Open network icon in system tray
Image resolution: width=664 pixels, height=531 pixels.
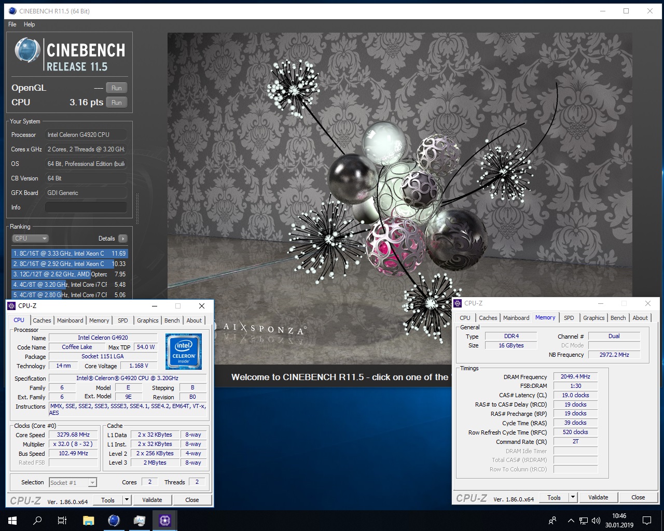coord(584,521)
